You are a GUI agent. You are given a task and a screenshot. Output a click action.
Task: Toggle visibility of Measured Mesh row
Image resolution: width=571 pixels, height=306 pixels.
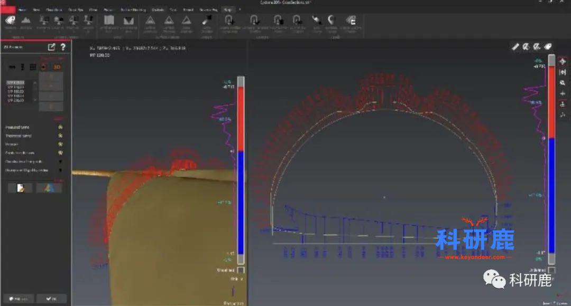[60, 127]
